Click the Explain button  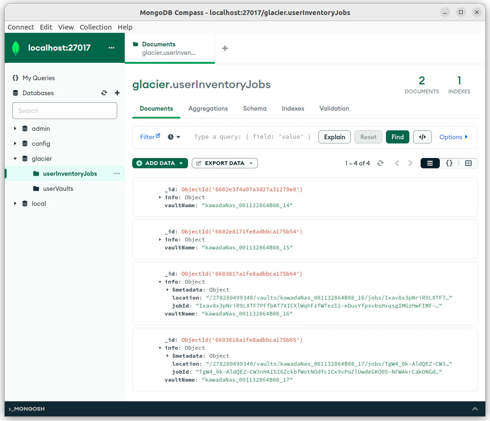[x=334, y=137]
